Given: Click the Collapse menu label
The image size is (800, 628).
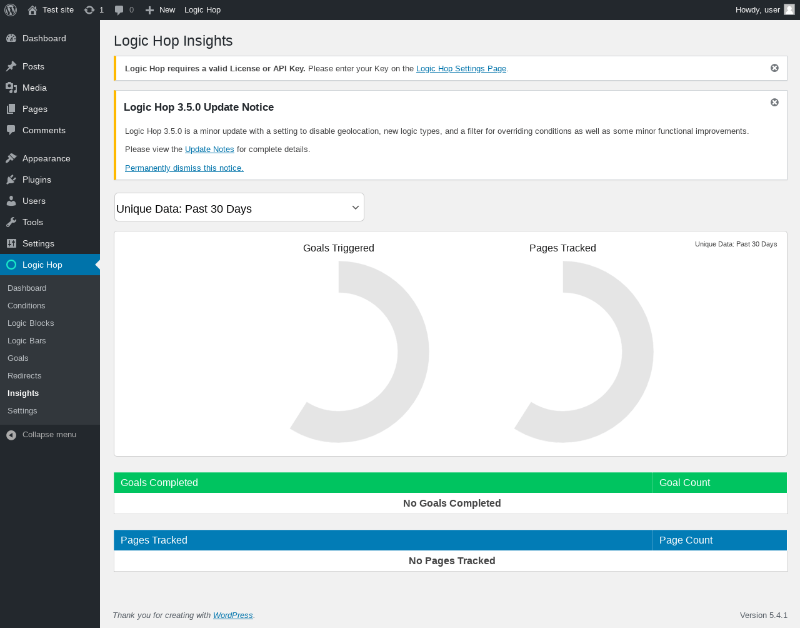Looking at the screenshot, I should click(x=49, y=435).
